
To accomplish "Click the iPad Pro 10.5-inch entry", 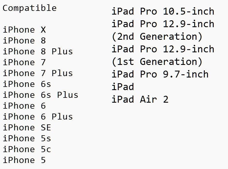I will point(163,11).
